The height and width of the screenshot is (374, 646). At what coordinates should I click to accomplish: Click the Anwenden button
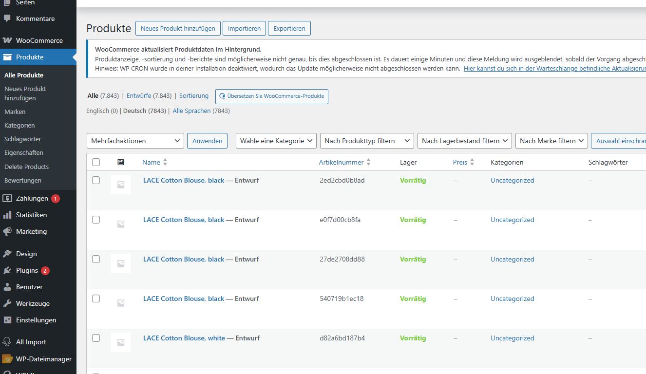click(x=207, y=141)
